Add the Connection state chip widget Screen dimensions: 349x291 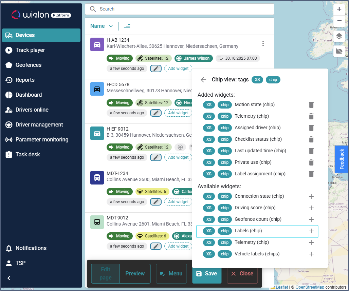point(311,196)
